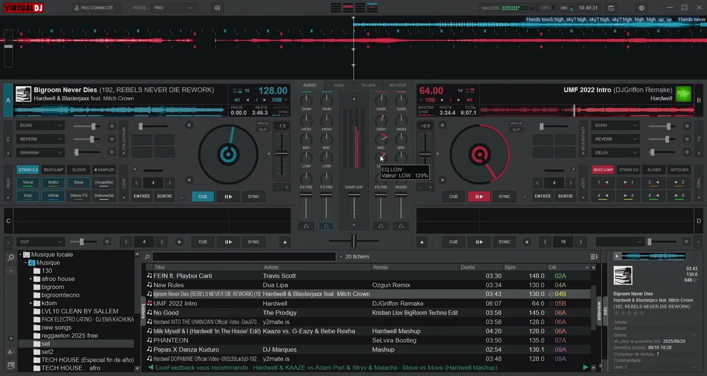Select the HOTCUES pads tab on deck B
The width and height of the screenshot is (707, 376).
[x=679, y=170]
